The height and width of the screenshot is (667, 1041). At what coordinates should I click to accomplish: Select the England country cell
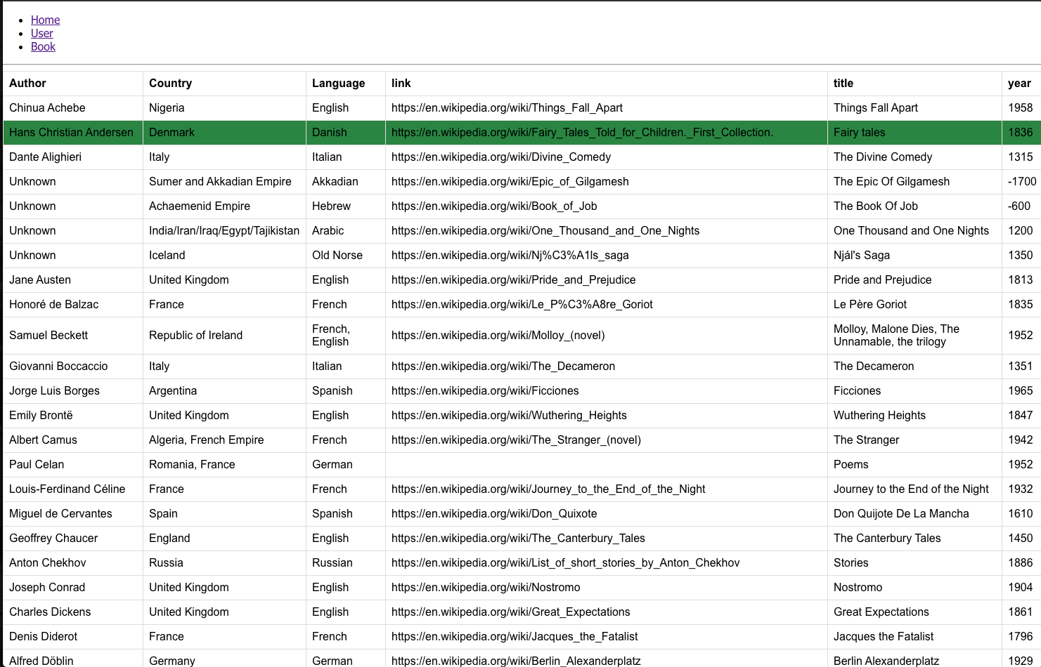click(x=224, y=539)
